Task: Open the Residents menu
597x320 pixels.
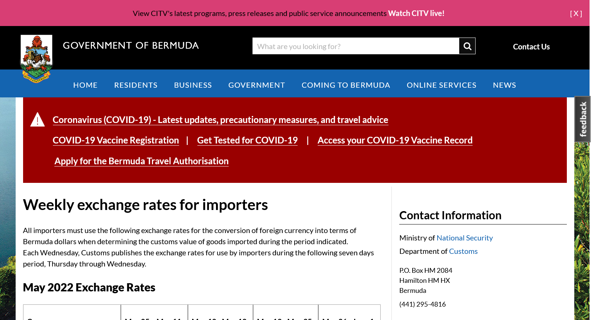Action: (136, 85)
